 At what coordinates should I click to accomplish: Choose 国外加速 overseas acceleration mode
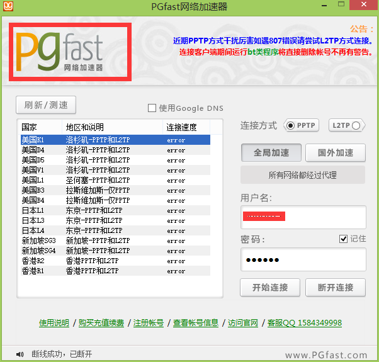pos(336,153)
